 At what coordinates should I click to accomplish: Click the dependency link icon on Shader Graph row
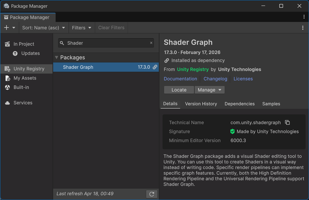(x=155, y=67)
